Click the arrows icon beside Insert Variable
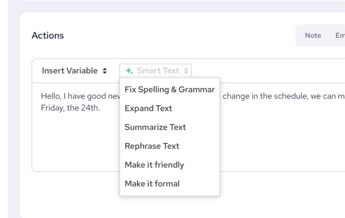 105,71
